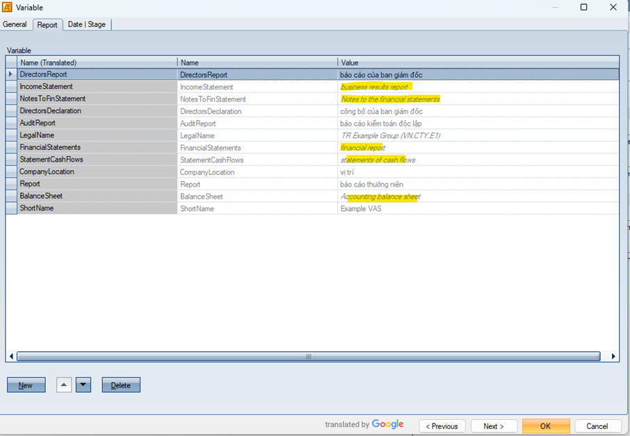Close the Variable window
This screenshot has width=630, height=436.
[x=613, y=7]
